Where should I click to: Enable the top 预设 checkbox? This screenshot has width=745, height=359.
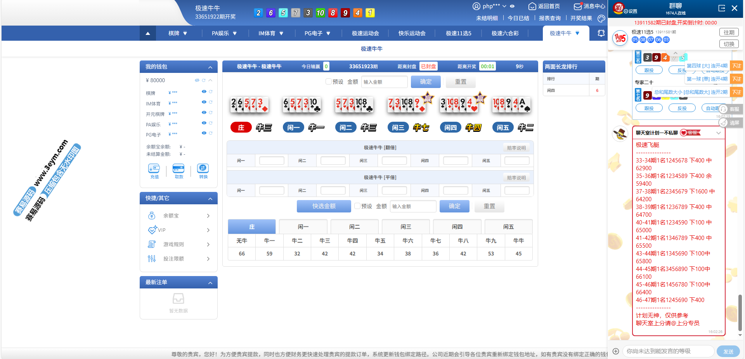coord(329,82)
